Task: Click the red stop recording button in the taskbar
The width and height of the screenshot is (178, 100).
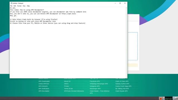Action: click(161, 99)
